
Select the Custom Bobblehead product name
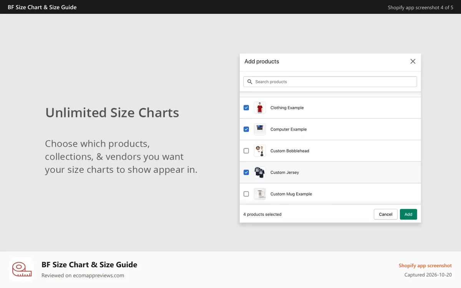click(x=290, y=151)
